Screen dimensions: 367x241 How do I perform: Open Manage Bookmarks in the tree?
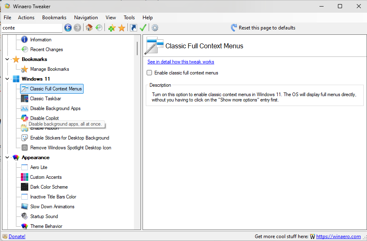pyautogui.click(x=50, y=69)
